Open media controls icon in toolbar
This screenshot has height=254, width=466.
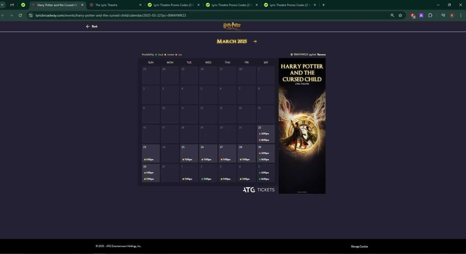pyautogui.click(x=443, y=15)
